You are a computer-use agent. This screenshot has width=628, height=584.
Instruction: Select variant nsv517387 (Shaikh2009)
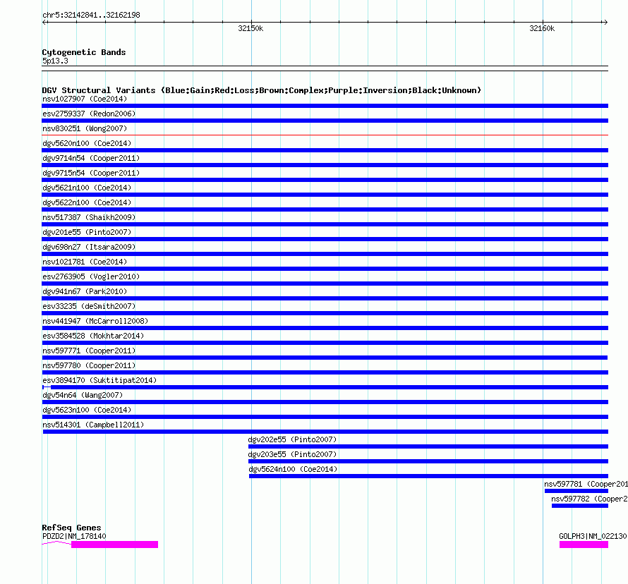89,217
